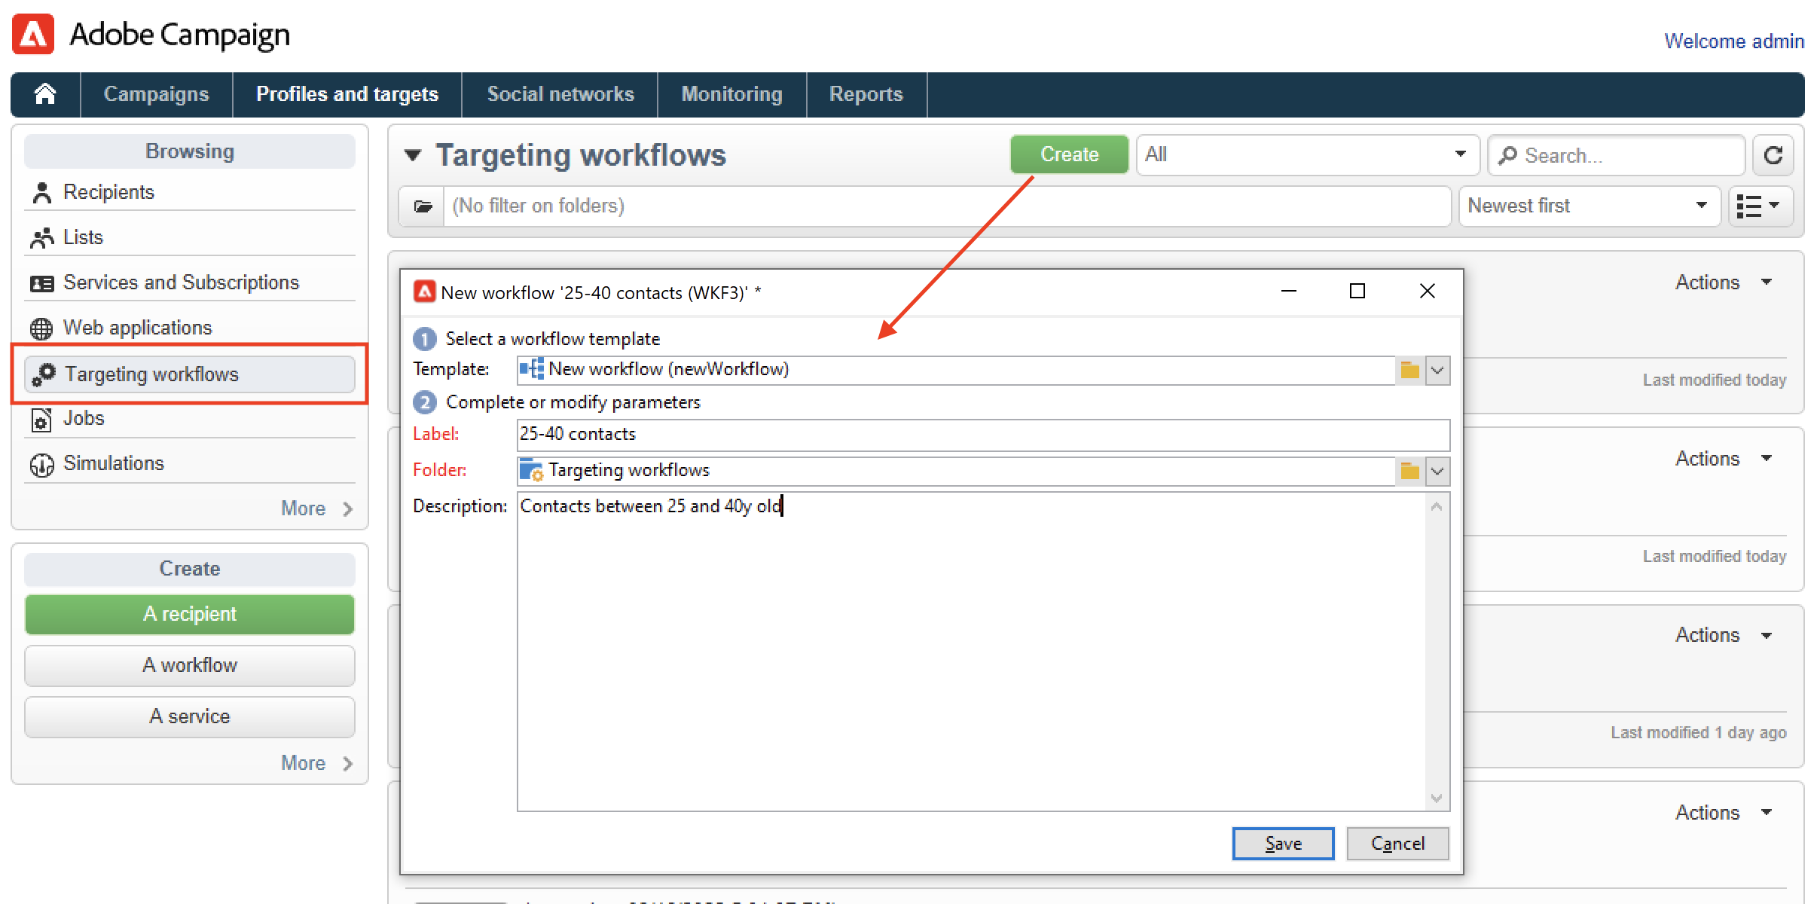Open the All filter dropdown

point(1307,155)
